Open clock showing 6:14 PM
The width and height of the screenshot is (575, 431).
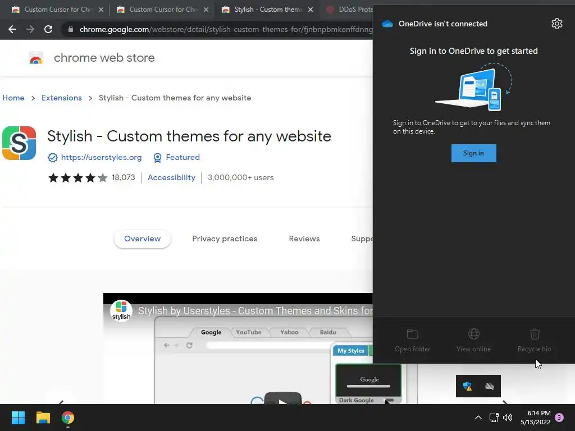(535, 418)
